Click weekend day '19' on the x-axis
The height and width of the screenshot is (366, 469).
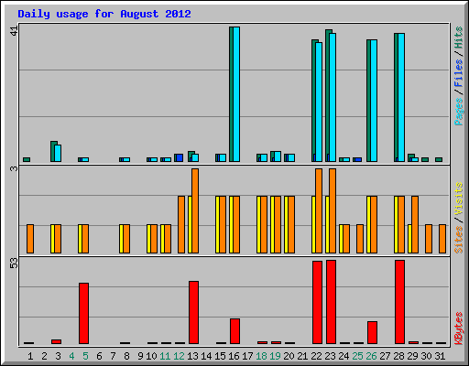pos(275,356)
